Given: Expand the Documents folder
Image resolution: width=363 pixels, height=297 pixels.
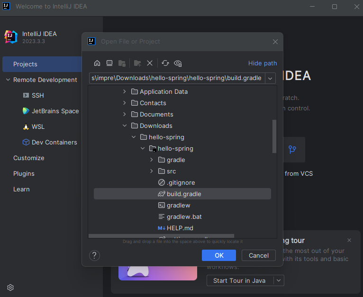Looking at the screenshot, I should [125, 114].
